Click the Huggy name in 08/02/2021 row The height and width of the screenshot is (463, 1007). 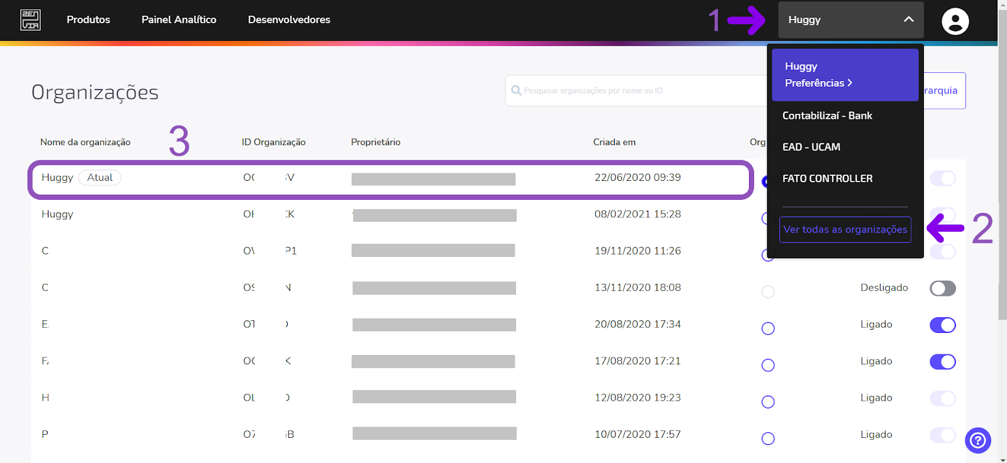57,214
